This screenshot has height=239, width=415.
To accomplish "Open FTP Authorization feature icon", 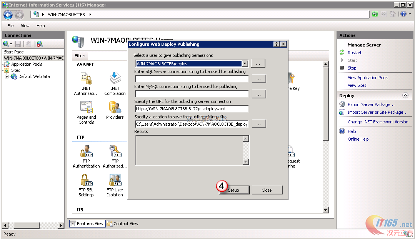I will click(x=115, y=151).
